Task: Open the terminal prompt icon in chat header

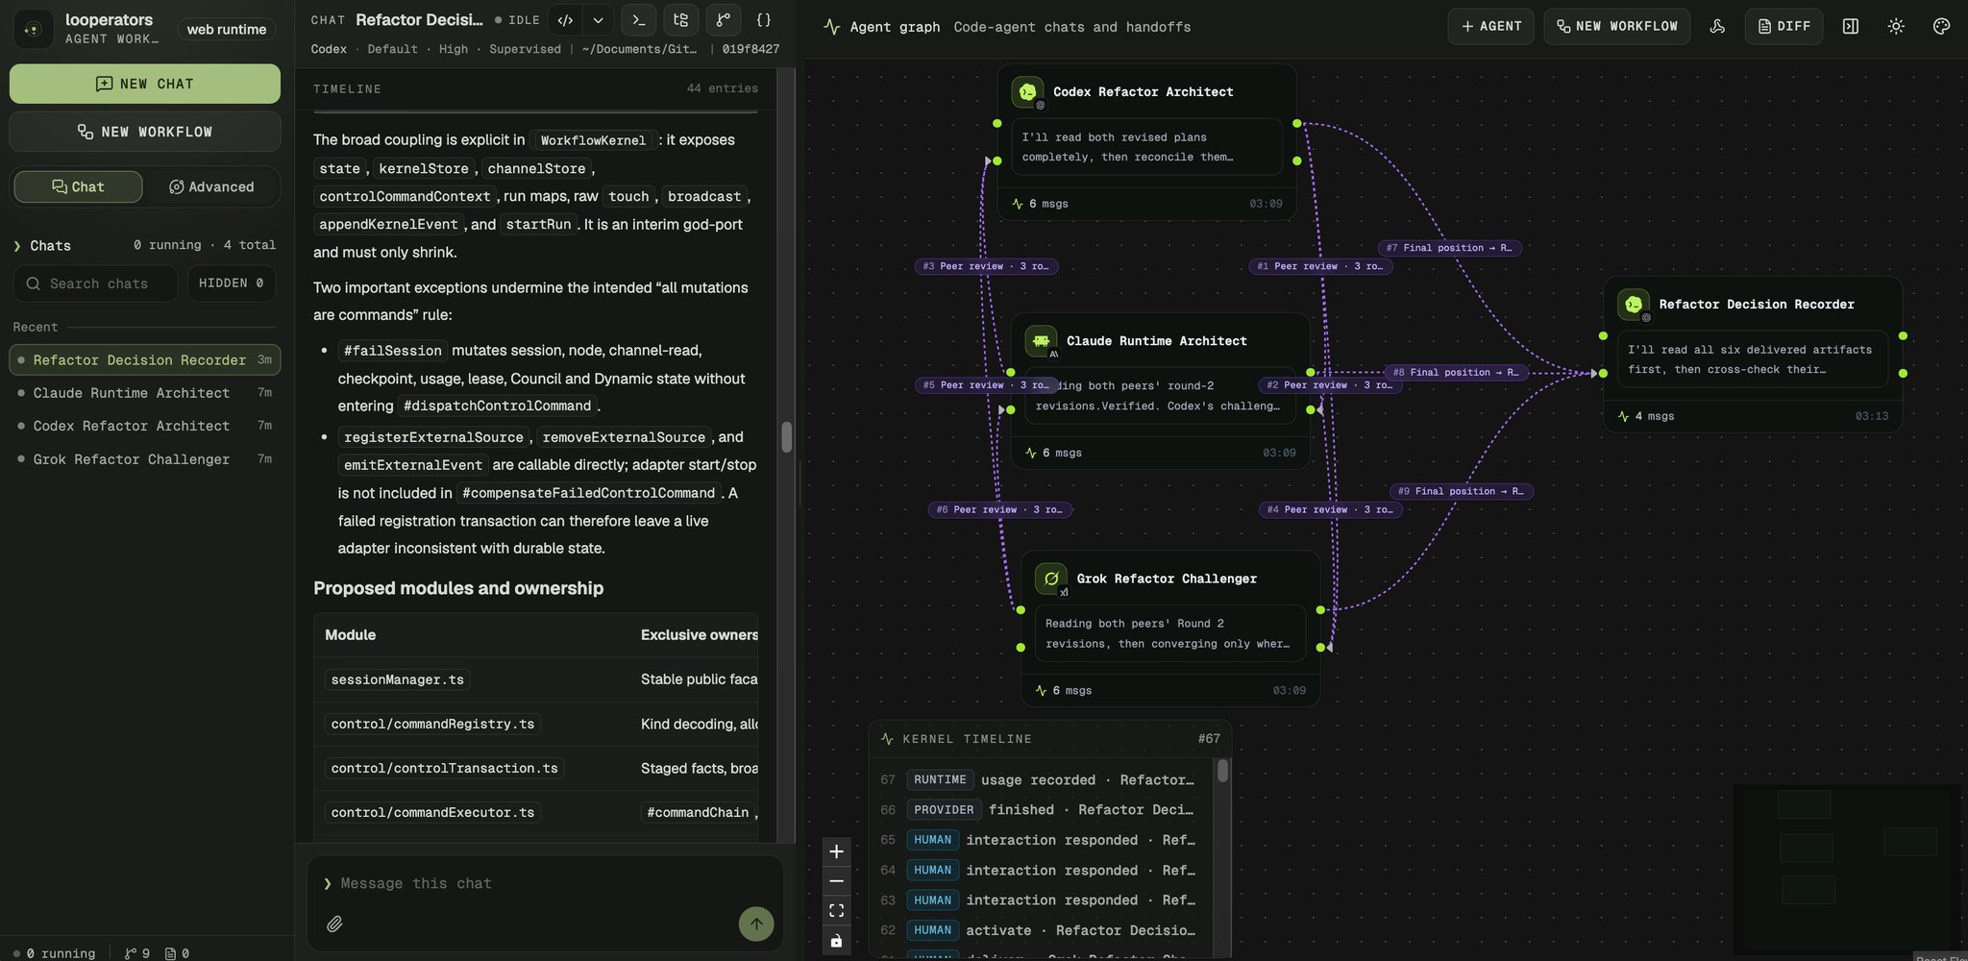Action: (638, 20)
